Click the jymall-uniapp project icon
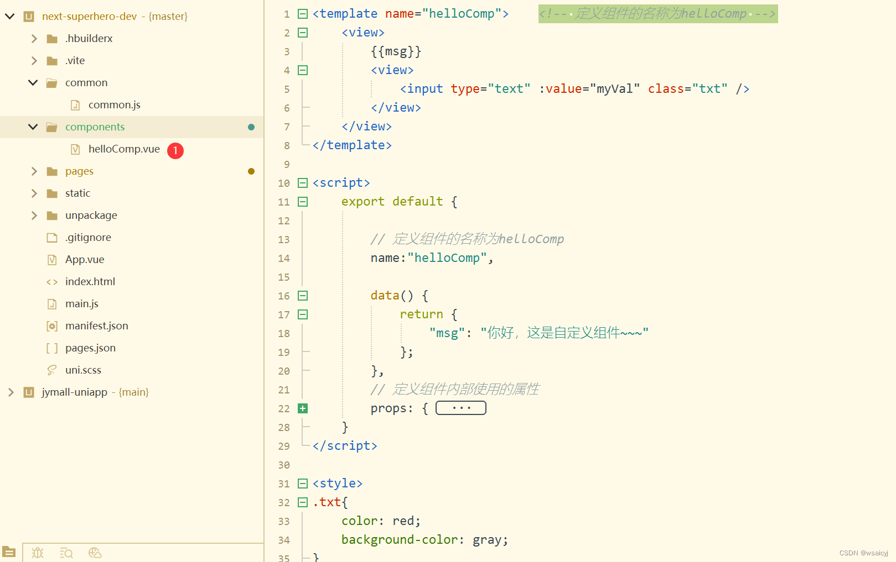Viewport: 896px width, 562px height. pos(29,392)
